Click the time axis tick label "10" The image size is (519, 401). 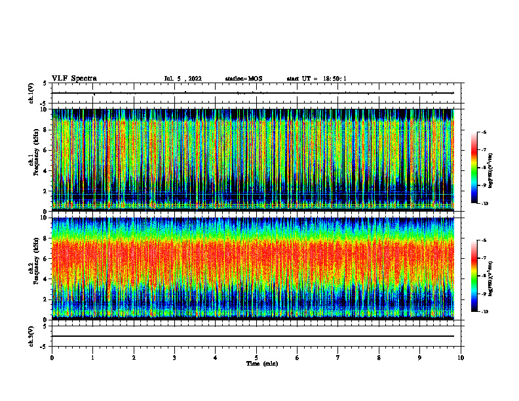pyautogui.click(x=461, y=358)
